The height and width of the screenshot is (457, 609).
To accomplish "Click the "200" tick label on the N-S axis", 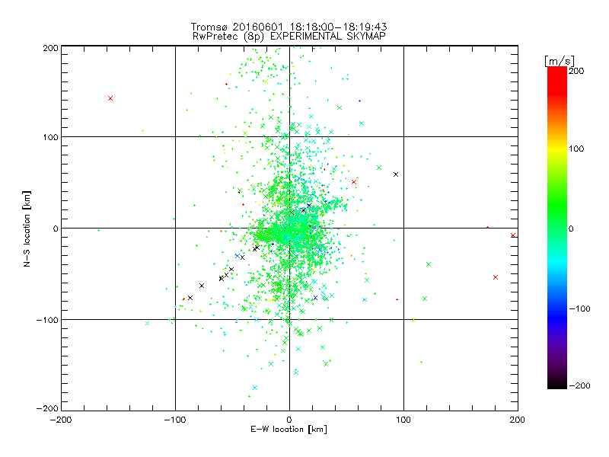I will [x=51, y=48].
